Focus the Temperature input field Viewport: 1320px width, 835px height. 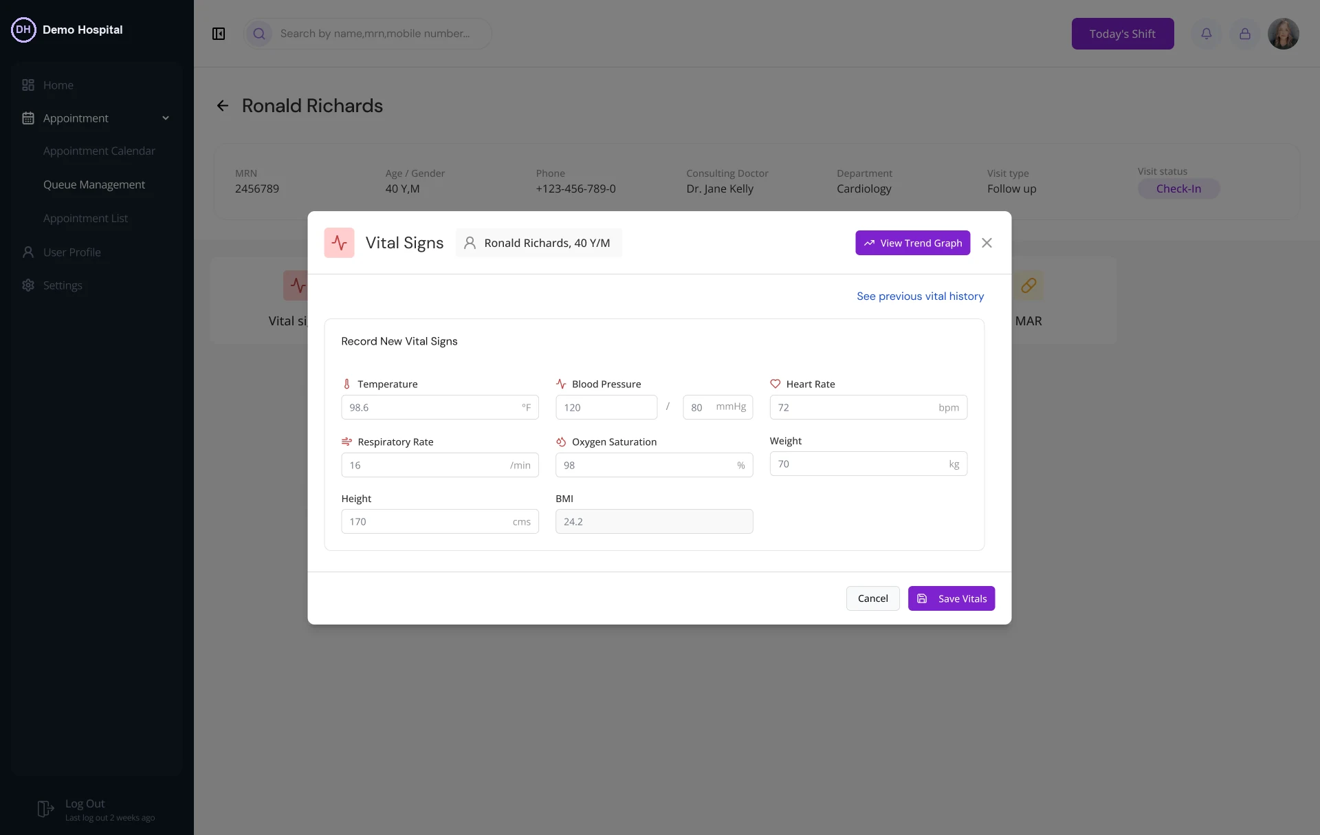439,407
